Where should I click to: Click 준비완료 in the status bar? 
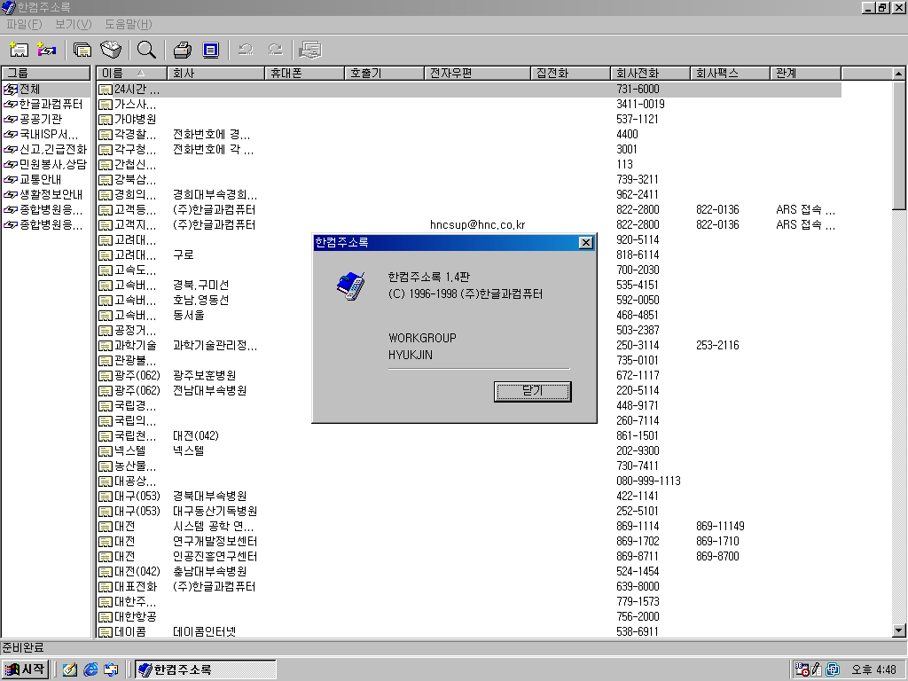[23, 647]
